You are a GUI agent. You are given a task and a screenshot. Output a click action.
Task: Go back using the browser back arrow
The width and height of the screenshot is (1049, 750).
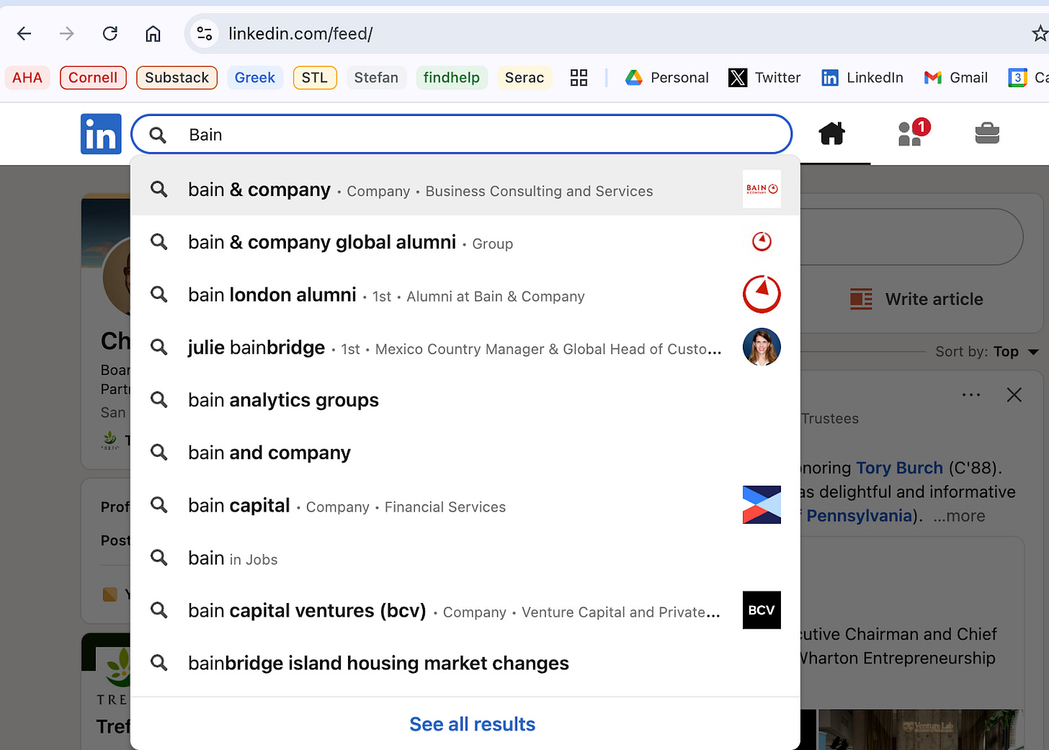(x=24, y=33)
